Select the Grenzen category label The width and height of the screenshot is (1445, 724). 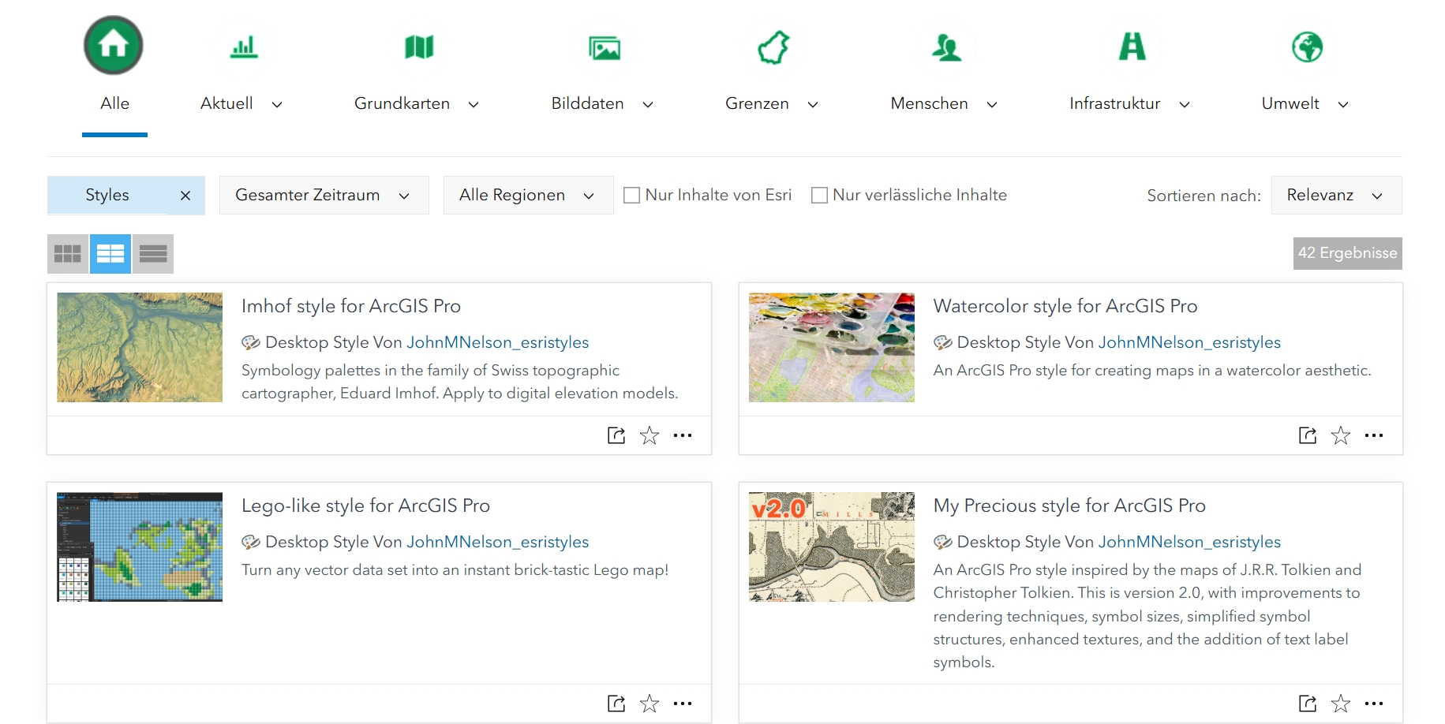click(x=757, y=103)
